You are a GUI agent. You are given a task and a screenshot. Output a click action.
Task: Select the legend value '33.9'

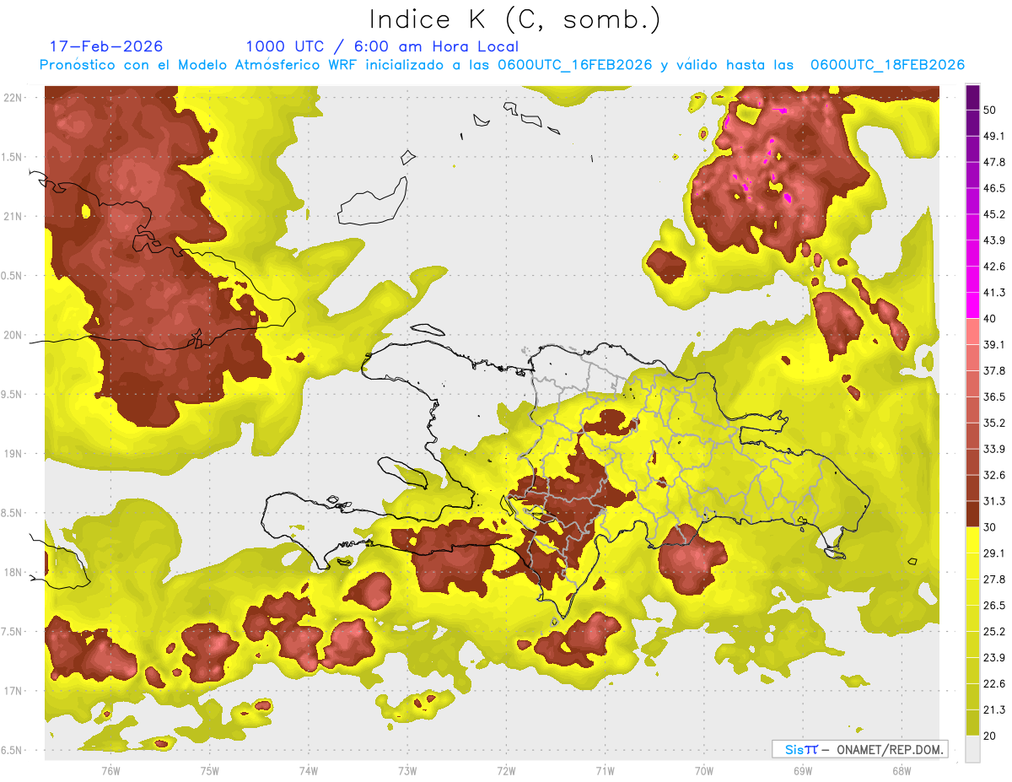pos(994,449)
